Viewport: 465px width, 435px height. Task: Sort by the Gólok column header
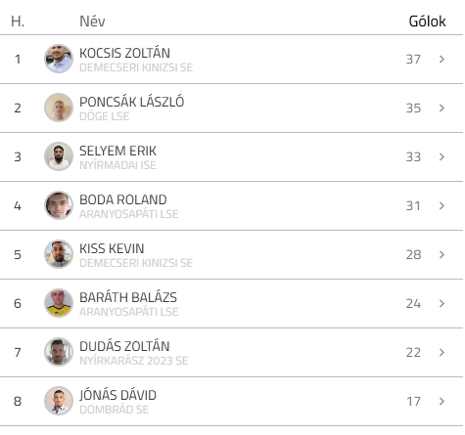pos(427,22)
